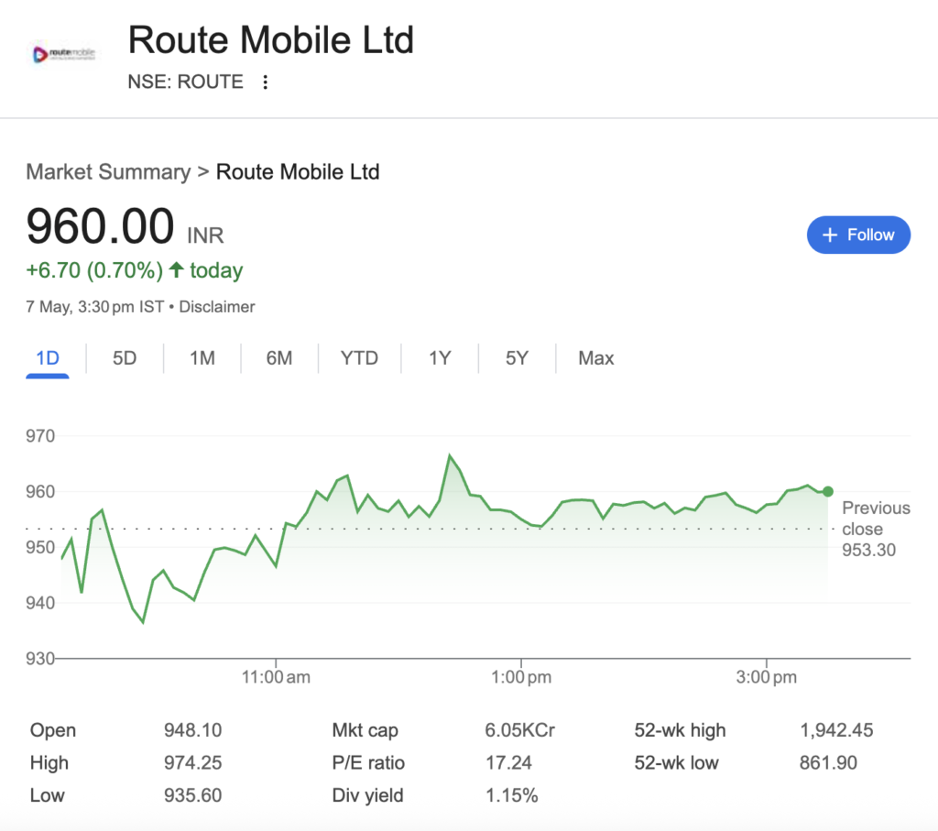
Task: Click the Route Mobile company logo
Action: 65,54
